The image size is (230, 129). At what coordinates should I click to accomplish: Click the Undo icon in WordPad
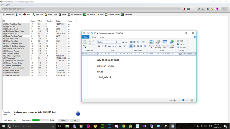(x=92, y=33)
